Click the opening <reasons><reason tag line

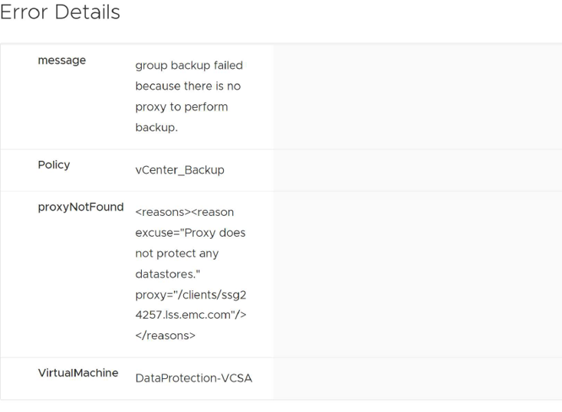(x=184, y=212)
